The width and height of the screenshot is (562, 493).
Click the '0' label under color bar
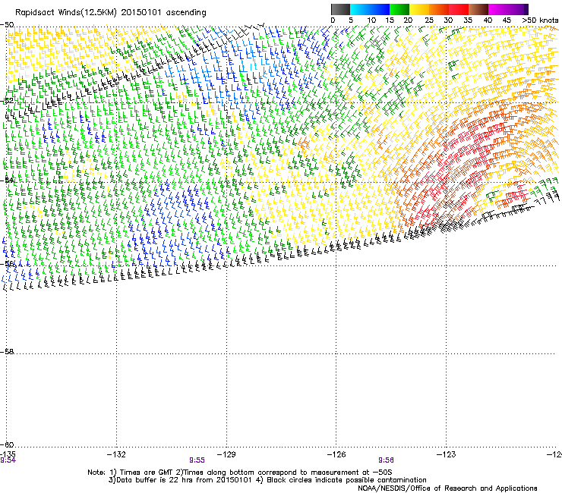click(x=333, y=20)
